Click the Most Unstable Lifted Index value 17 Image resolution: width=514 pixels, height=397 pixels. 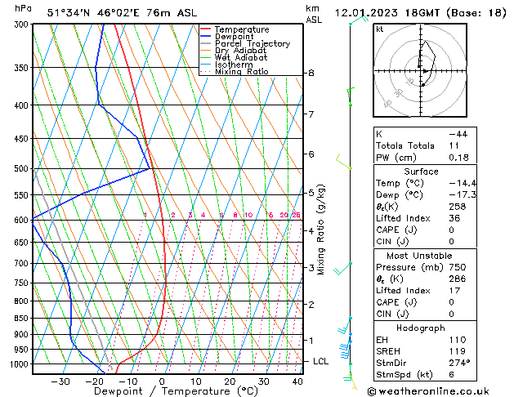point(454,291)
